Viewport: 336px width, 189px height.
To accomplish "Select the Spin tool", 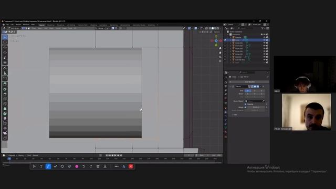I will pyautogui.click(x=5, y=113).
